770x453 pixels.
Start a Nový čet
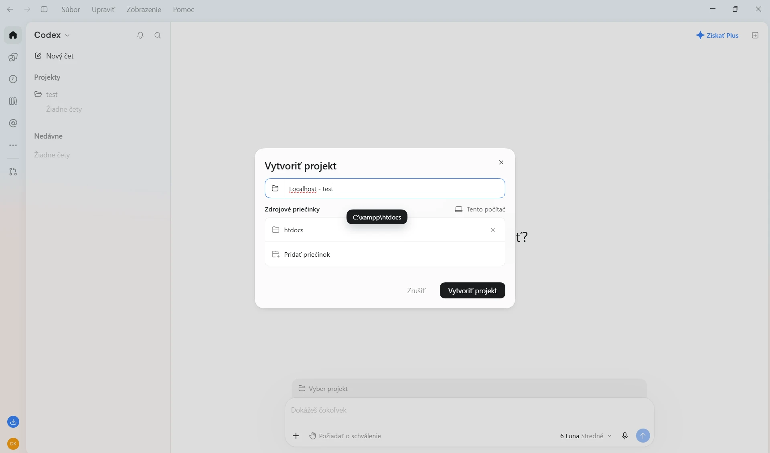pyautogui.click(x=54, y=56)
